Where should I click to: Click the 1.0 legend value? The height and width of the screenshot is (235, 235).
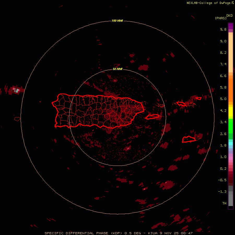click(223, 157)
